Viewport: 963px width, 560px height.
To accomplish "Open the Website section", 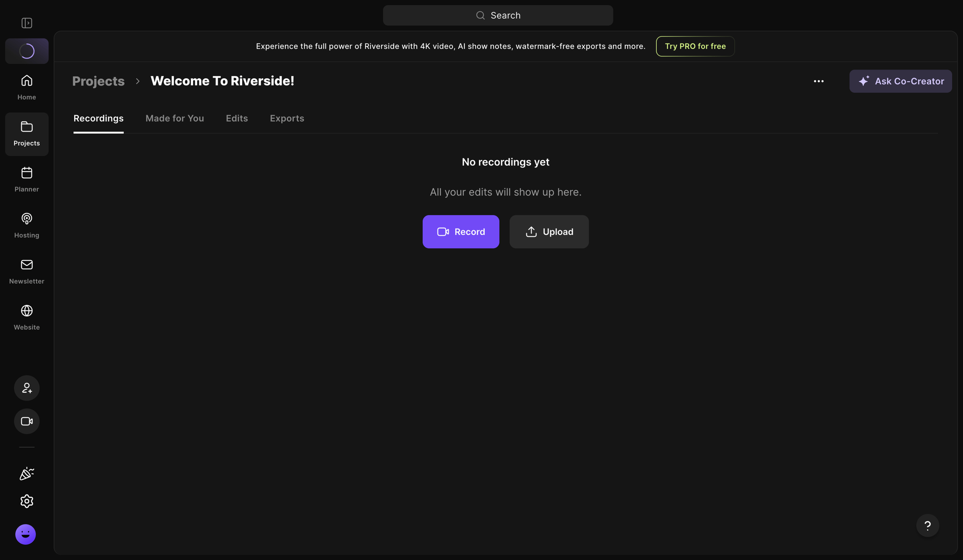I will point(27,318).
